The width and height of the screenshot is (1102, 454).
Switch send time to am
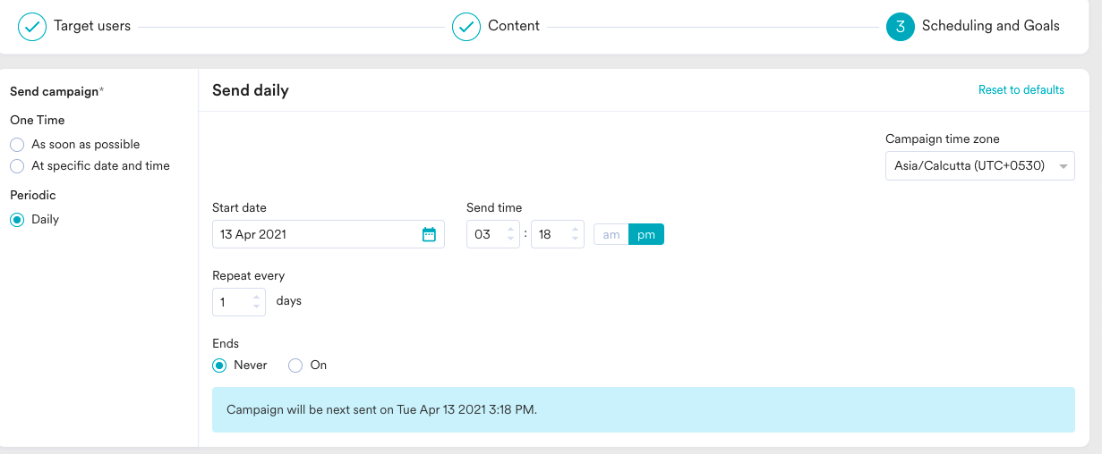point(611,234)
